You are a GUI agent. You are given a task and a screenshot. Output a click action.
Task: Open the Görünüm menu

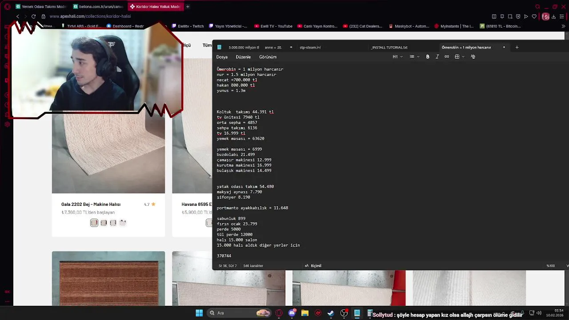[268, 57]
